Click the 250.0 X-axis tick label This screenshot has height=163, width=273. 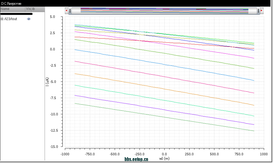(x=189, y=154)
